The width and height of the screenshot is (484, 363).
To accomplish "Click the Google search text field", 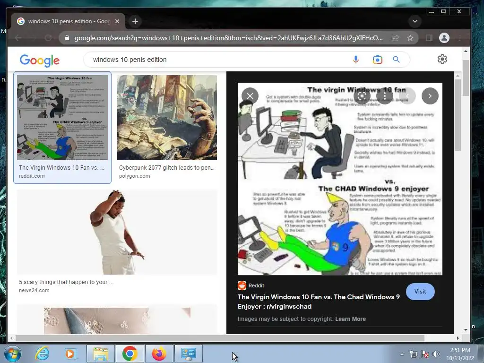I will [x=216, y=60].
